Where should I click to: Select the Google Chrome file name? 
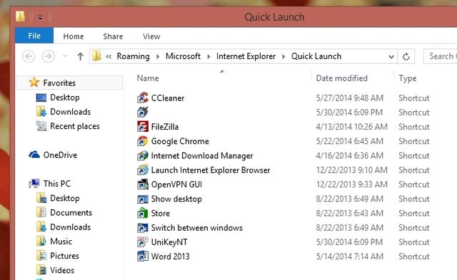pyautogui.click(x=180, y=141)
